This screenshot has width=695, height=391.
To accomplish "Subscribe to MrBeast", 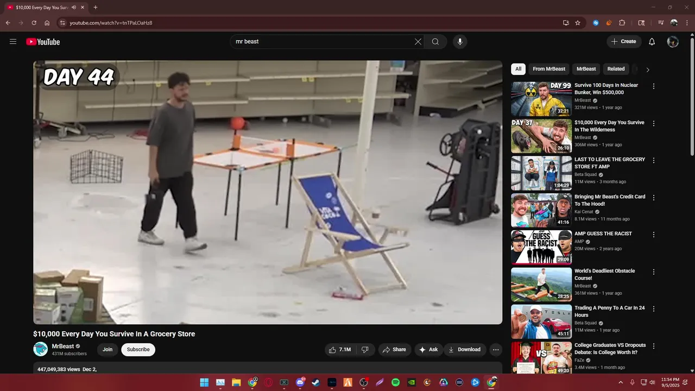I will click(x=138, y=350).
